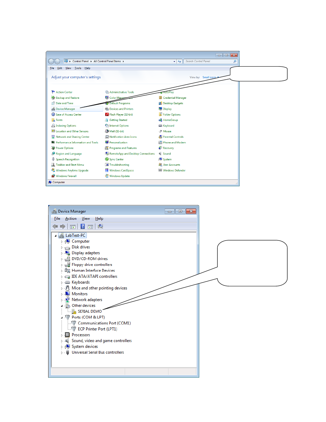Open the Devices and Printers link

point(121,109)
